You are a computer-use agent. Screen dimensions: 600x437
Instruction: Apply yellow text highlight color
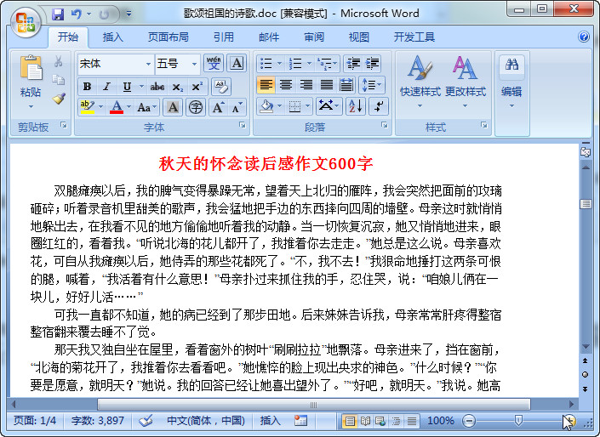click(88, 107)
